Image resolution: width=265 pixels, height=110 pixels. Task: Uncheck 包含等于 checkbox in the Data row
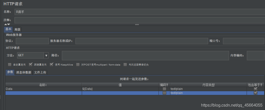(x=255, y=89)
